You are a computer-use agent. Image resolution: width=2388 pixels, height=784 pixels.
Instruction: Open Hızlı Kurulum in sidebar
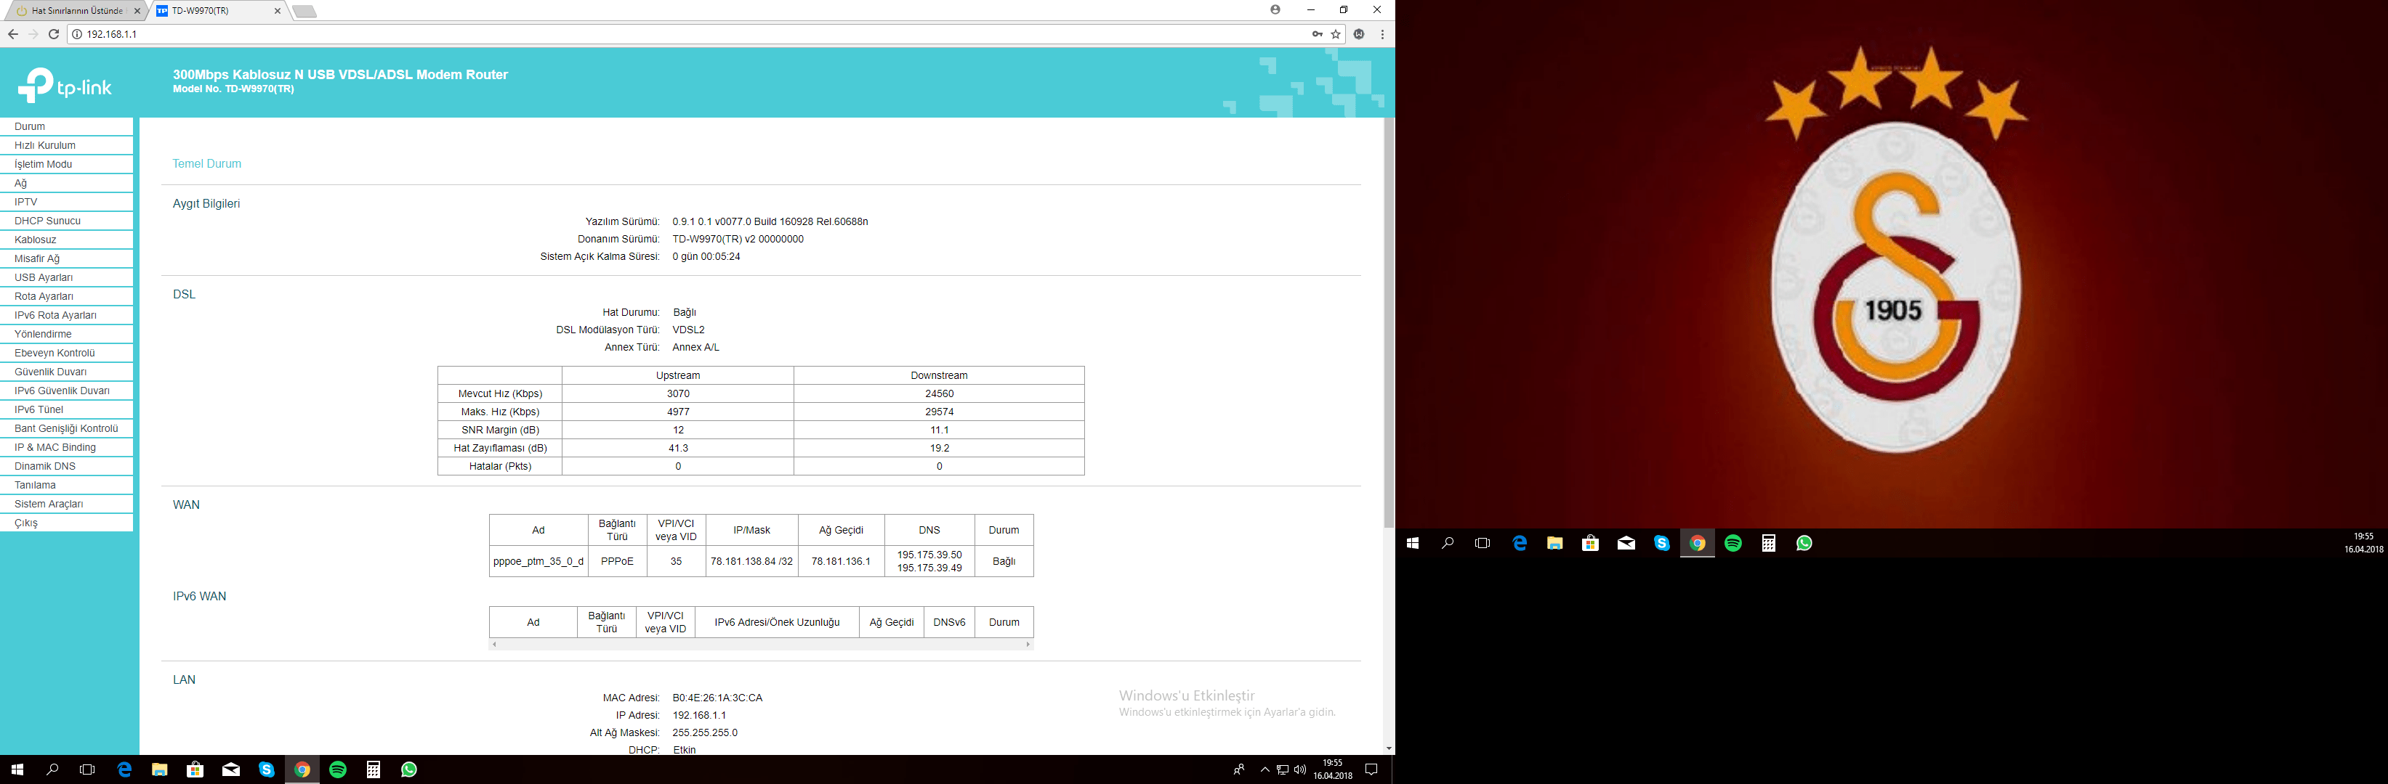point(44,145)
